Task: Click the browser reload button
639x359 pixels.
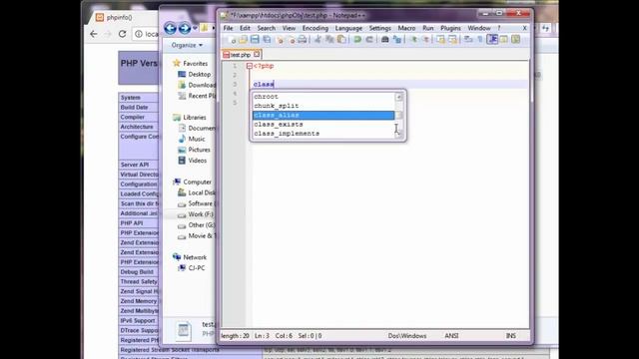Action: point(122,34)
